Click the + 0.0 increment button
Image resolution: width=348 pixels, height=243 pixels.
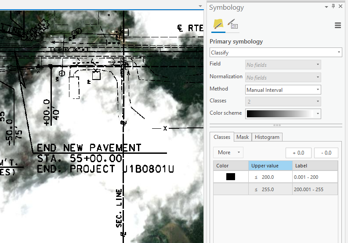click(298, 153)
